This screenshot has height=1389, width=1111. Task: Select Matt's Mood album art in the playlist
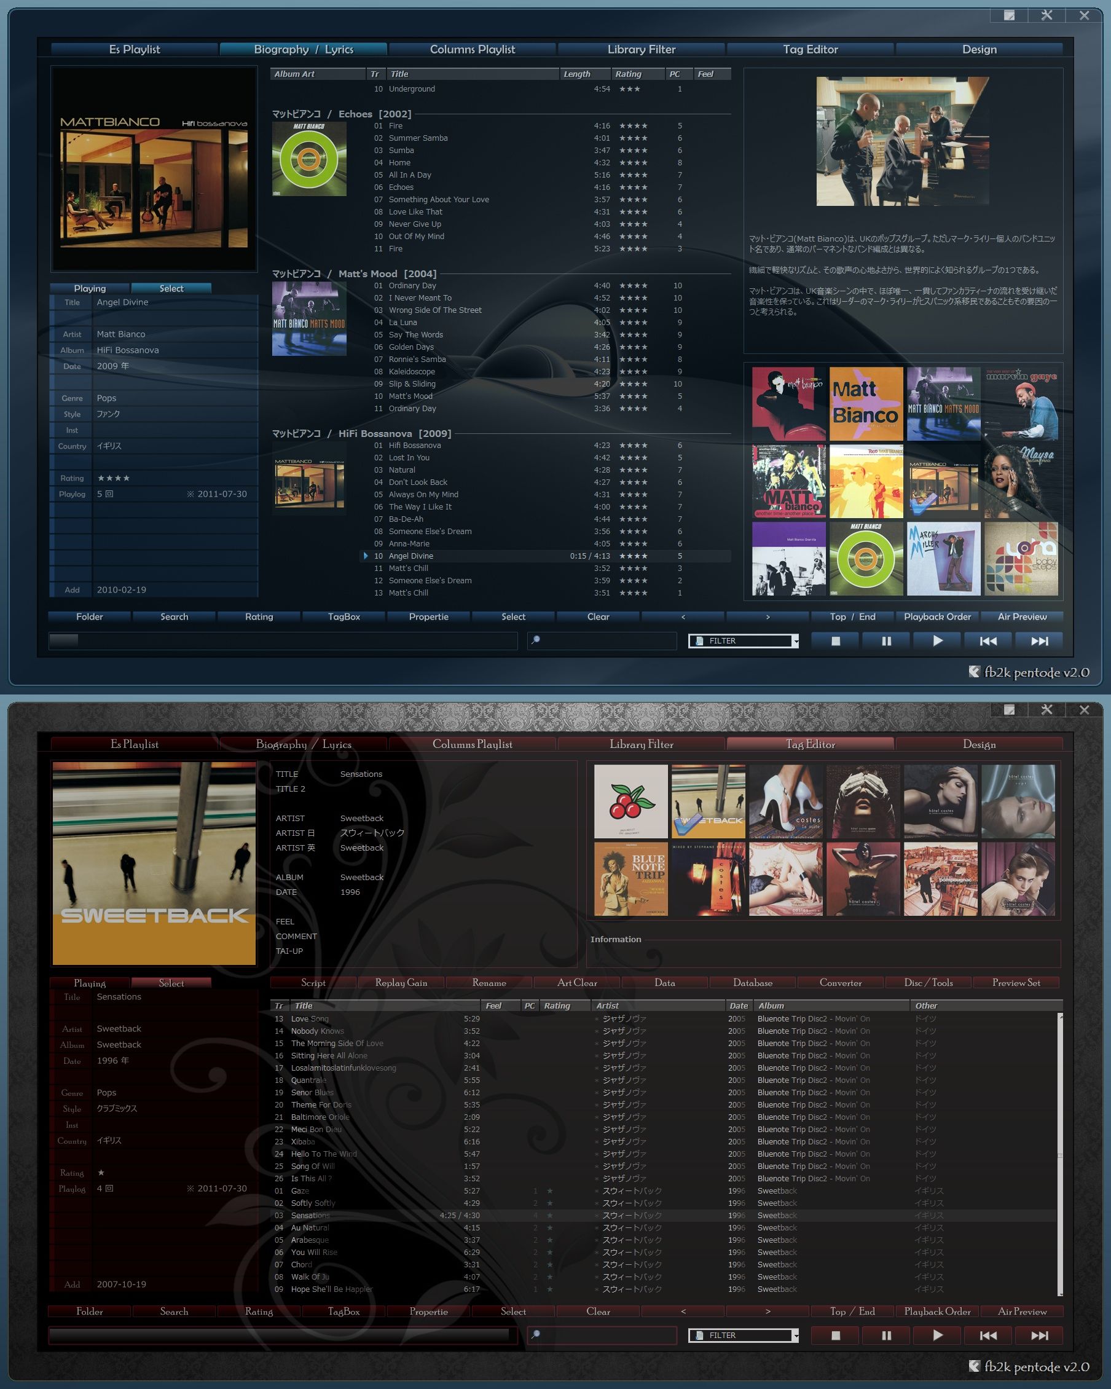309,319
